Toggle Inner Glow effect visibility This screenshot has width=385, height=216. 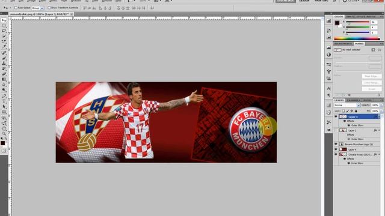coord(349,163)
